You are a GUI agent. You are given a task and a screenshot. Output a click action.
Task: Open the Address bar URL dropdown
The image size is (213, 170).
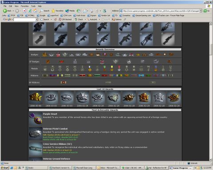click(x=201, y=11)
